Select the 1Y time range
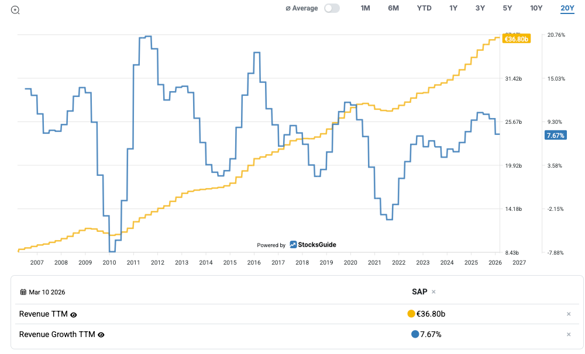585x354 pixels. point(453,8)
